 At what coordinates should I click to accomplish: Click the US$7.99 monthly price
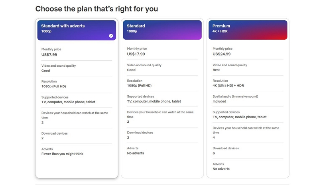point(49,55)
